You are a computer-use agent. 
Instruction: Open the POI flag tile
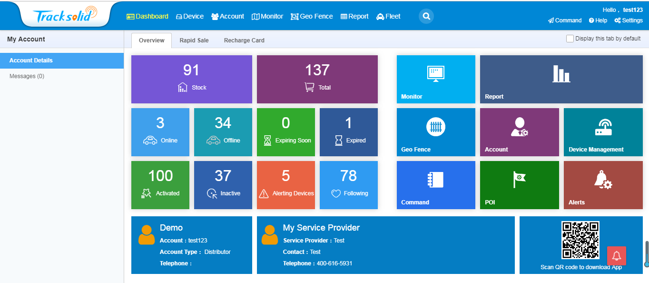(x=519, y=185)
